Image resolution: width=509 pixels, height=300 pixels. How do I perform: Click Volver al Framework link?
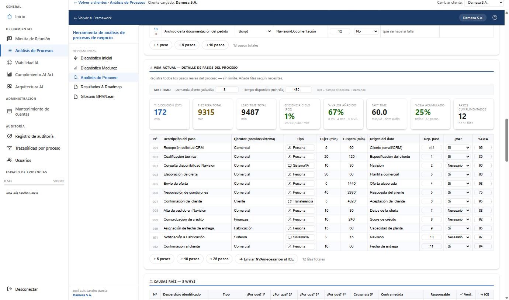tap(93, 18)
